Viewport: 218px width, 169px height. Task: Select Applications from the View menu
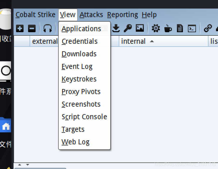(x=84, y=29)
